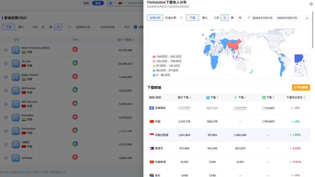Open Bajaj Finance distribution pie chart

(75, 76)
